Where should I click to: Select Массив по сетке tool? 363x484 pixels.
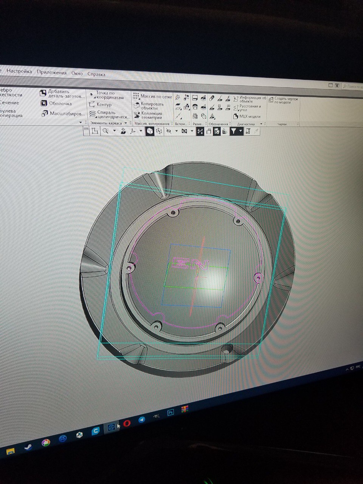152,97
